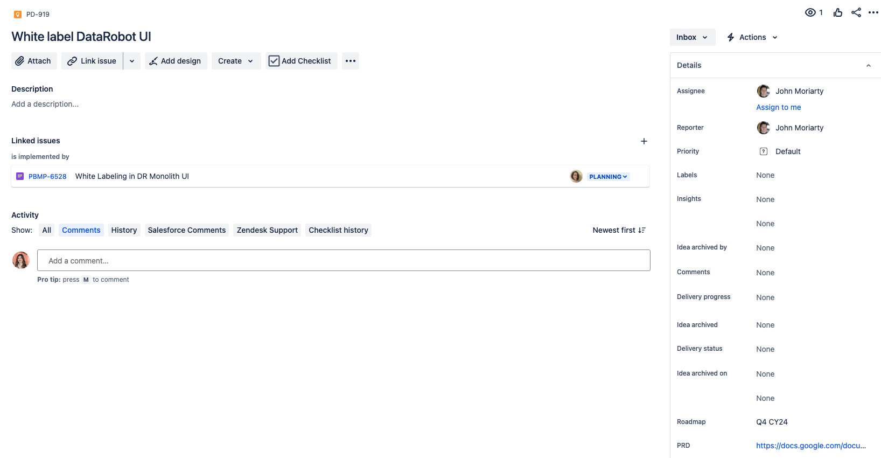
Task: Open the Create dropdown
Action: coord(236,61)
